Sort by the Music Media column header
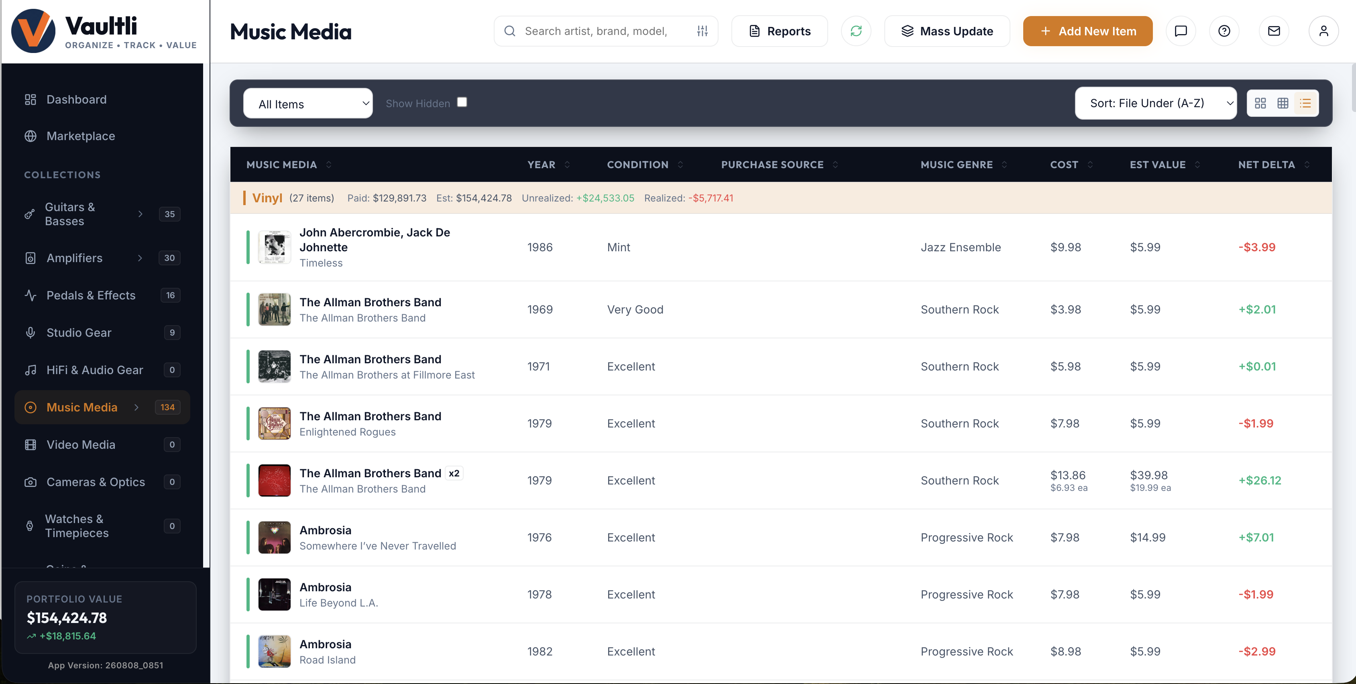 [289, 165]
